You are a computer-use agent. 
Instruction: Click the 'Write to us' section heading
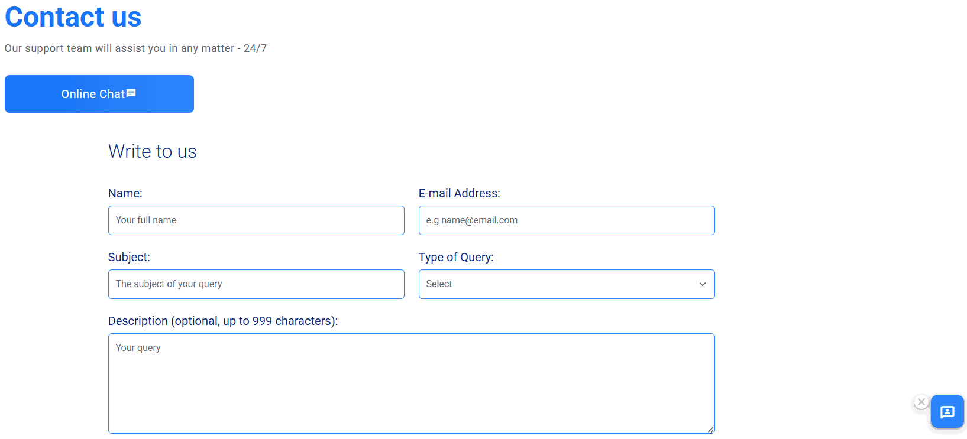152,151
